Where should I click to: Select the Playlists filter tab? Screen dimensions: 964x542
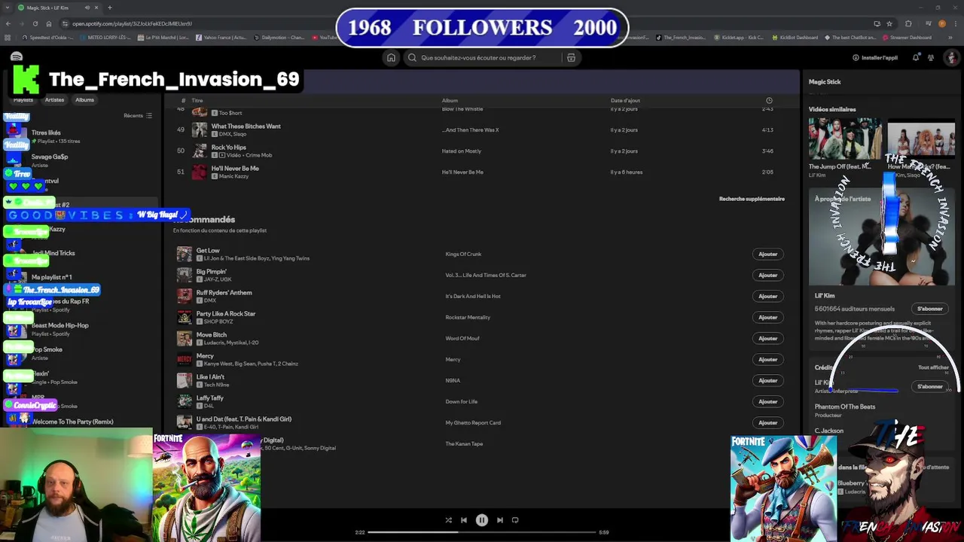coord(23,99)
